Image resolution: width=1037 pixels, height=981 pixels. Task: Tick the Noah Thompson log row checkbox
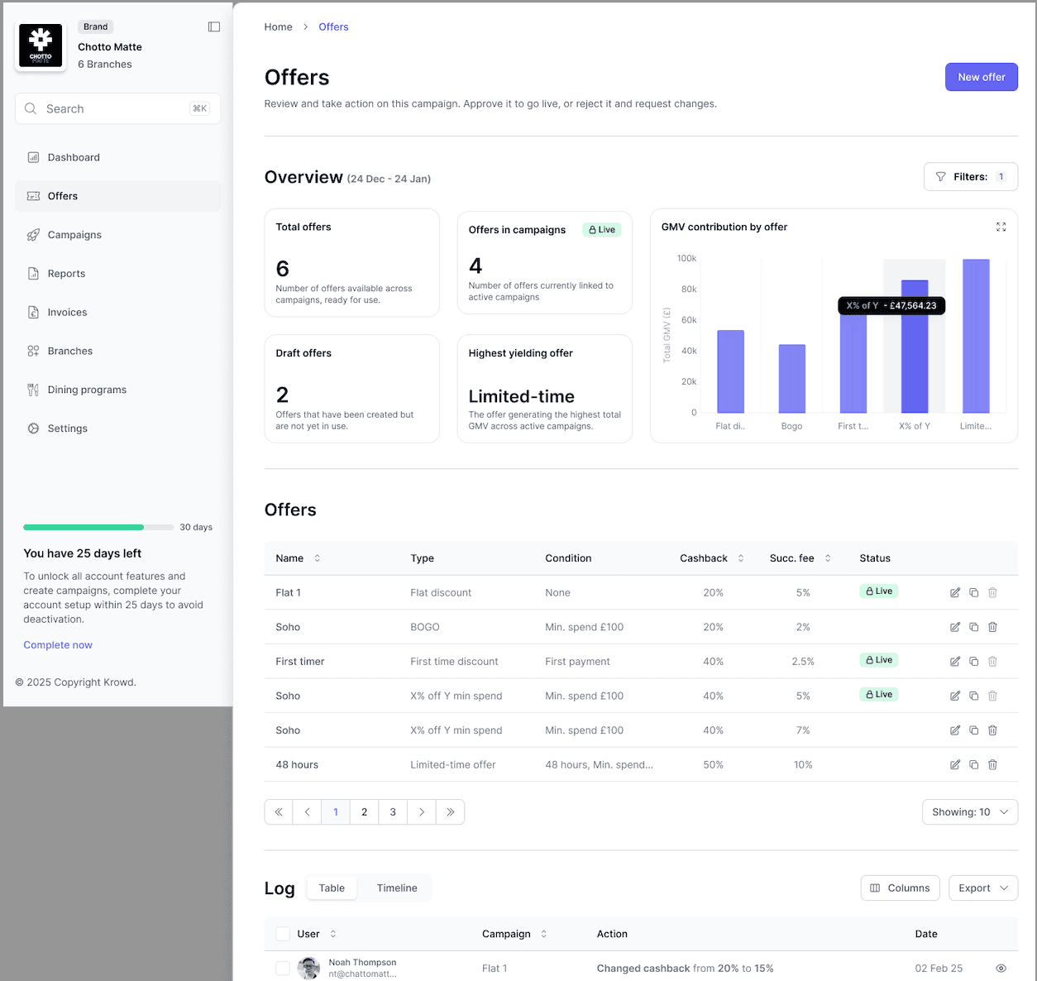coord(283,969)
